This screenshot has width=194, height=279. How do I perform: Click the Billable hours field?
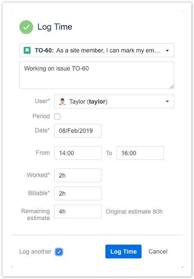tap(78, 193)
